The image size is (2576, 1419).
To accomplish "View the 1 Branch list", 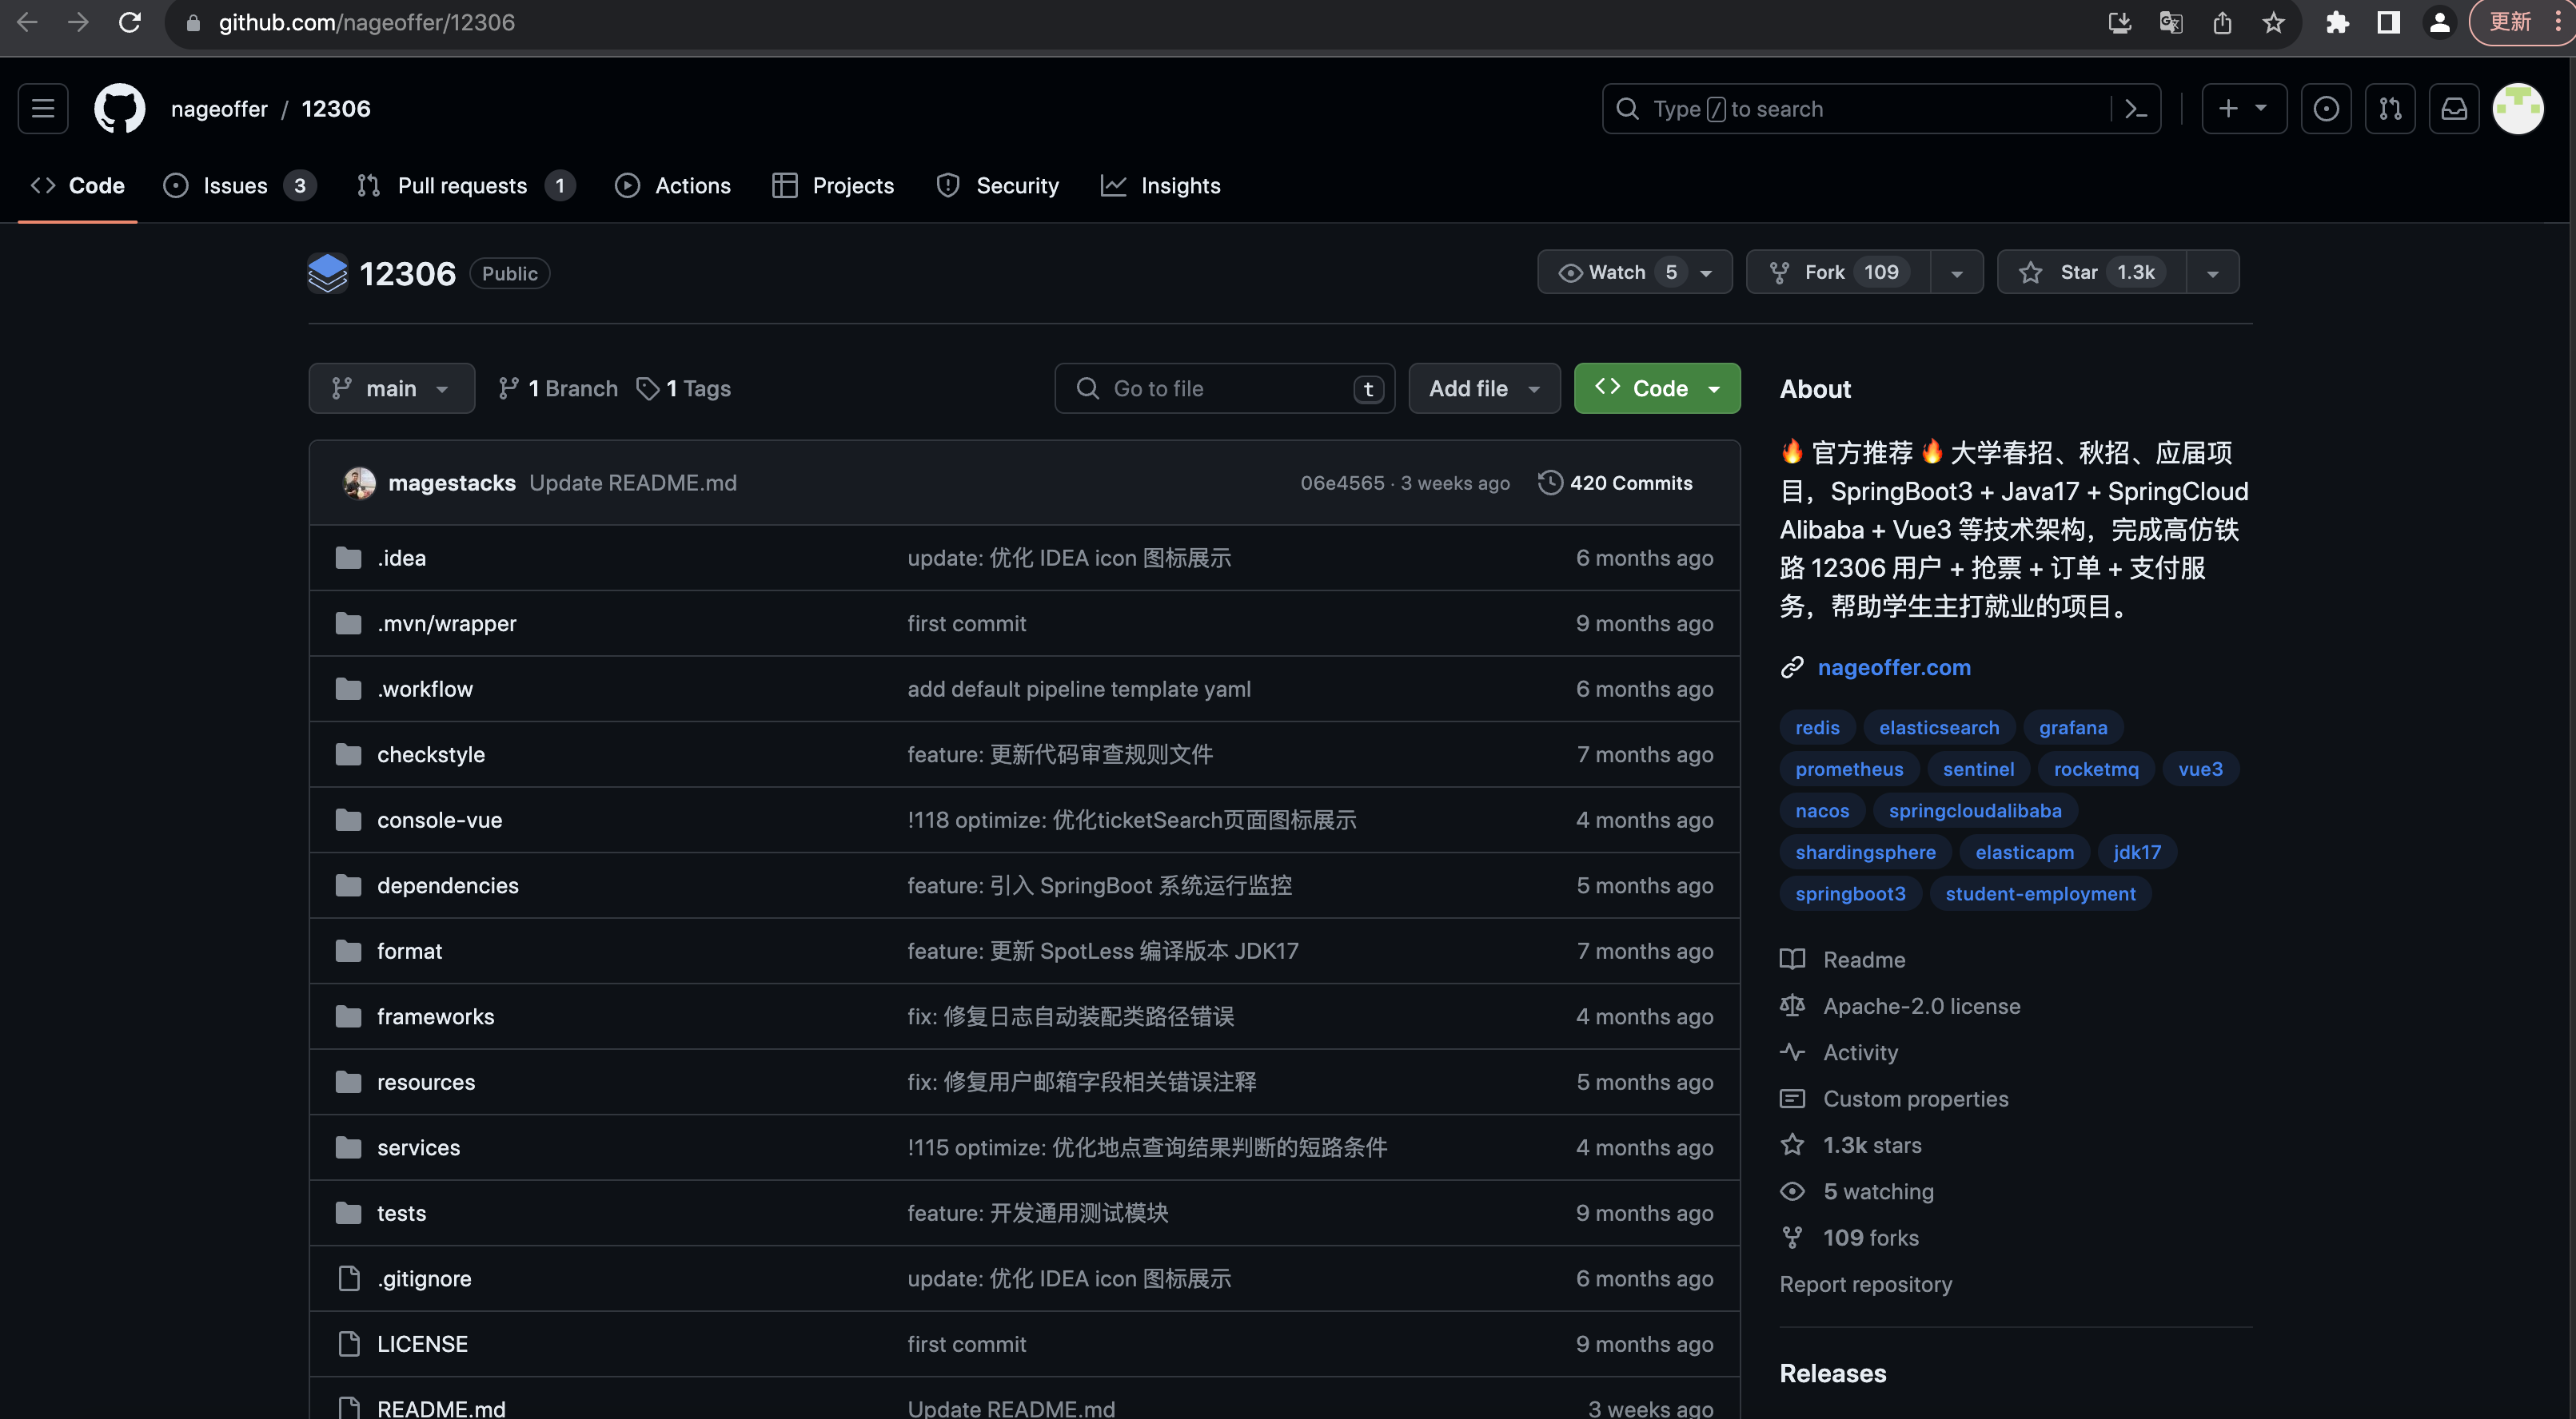I will 558,388.
